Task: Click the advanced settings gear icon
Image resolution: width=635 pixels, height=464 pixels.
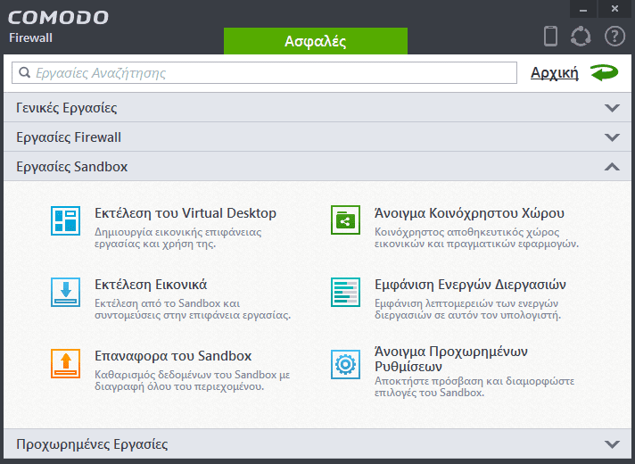Action: click(345, 364)
